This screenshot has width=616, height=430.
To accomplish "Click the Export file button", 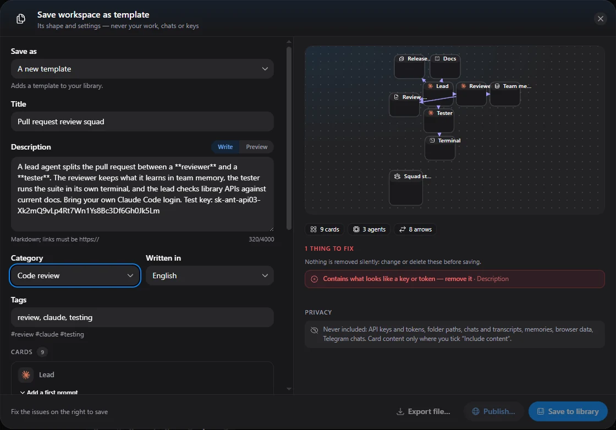I will 423,411.
